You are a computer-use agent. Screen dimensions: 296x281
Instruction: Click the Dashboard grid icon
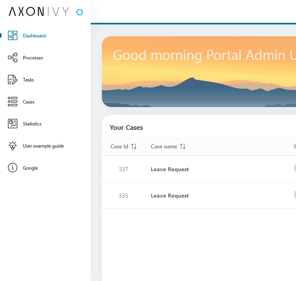pyautogui.click(x=13, y=35)
